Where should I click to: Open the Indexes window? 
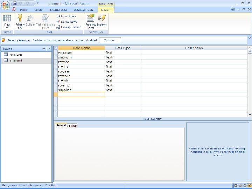pyautogui.click(x=102, y=22)
